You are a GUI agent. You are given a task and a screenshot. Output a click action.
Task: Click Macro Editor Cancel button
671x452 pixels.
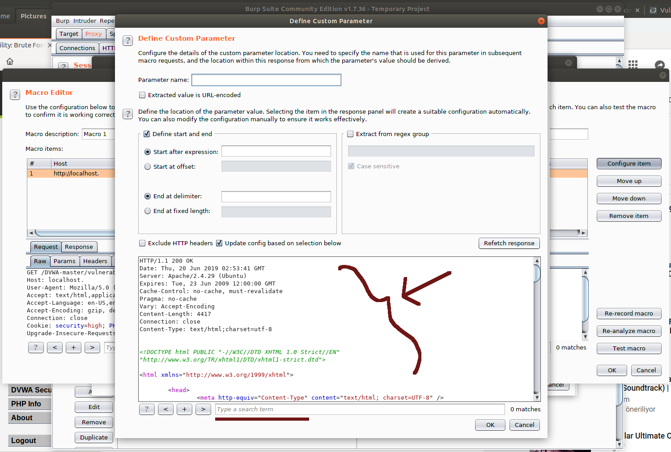tap(646, 370)
